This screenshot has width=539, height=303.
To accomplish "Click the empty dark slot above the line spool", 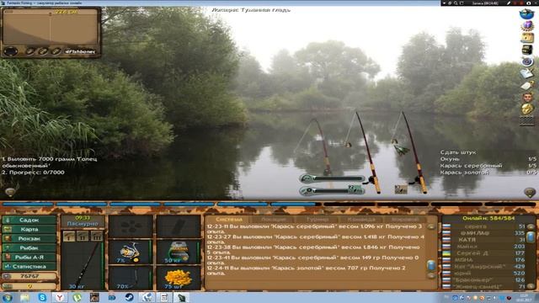I will pyautogui.click(x=179, y=226).
